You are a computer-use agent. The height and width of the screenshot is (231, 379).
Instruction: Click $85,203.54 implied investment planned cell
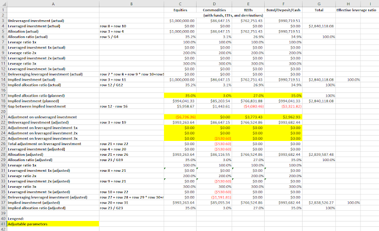214,101
